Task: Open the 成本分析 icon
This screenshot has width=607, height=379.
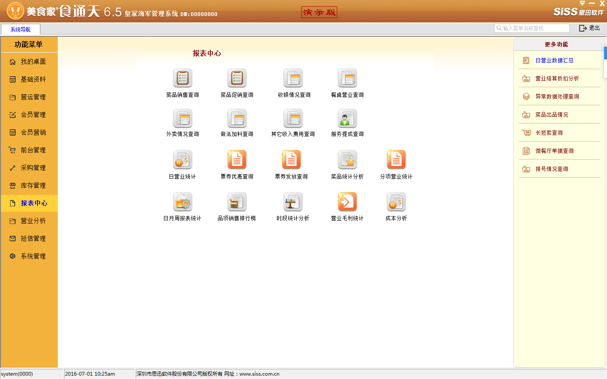Action: coord(396,202)
